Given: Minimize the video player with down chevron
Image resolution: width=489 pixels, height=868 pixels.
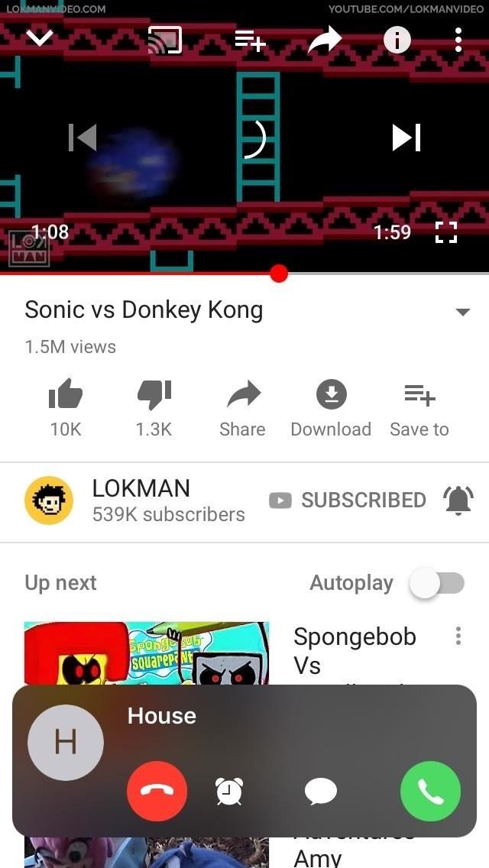Looking at the screenshot, I should pos(39,38).
